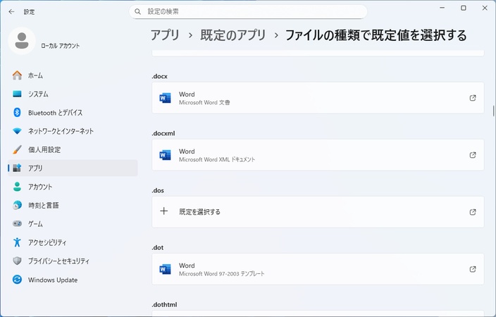Close the settings window
496x317 pixels.
tap(485, 8)
